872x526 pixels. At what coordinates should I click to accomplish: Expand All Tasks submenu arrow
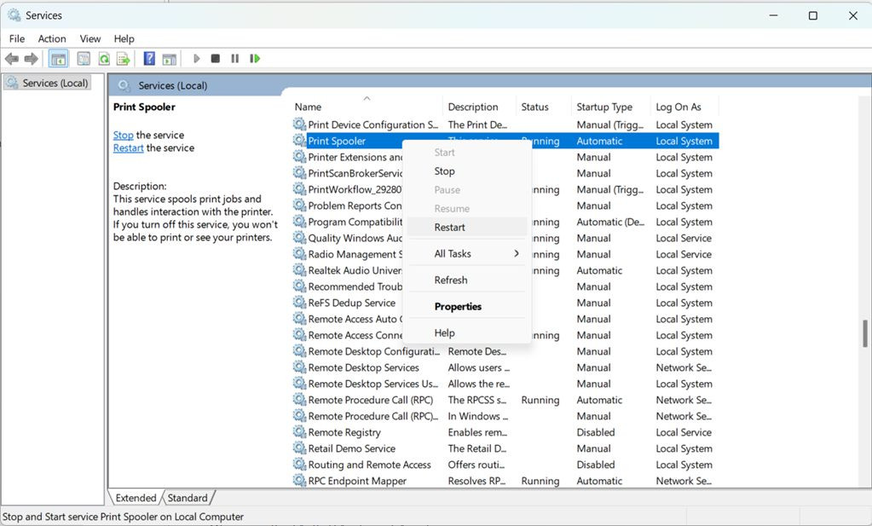tap(516, 253)
